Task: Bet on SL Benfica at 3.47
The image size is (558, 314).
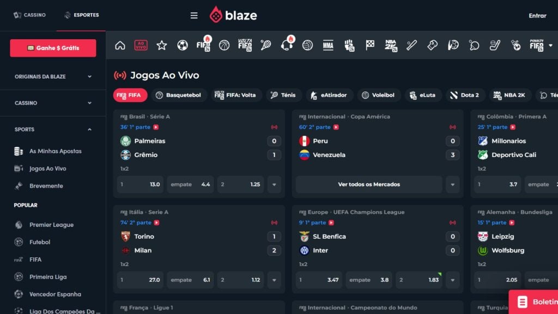Action: tap(319, 280)
